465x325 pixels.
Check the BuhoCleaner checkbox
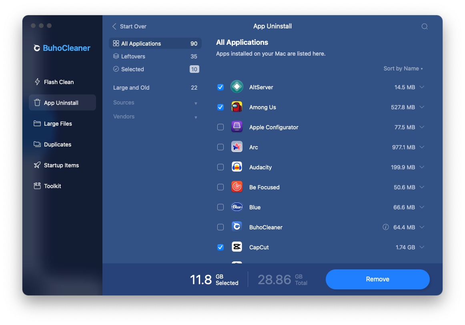220,227
